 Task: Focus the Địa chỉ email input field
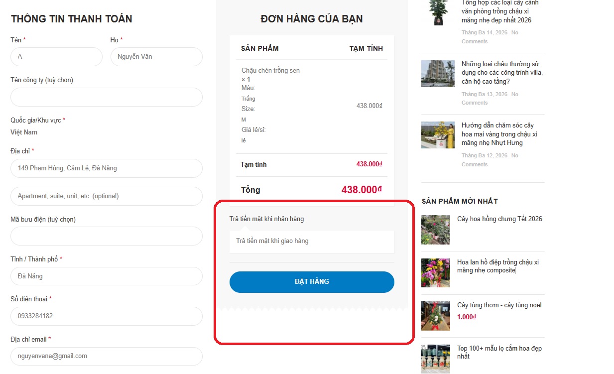coord(107,356)
